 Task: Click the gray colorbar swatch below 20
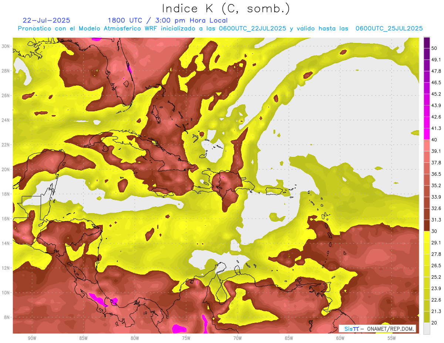point(427,329)
